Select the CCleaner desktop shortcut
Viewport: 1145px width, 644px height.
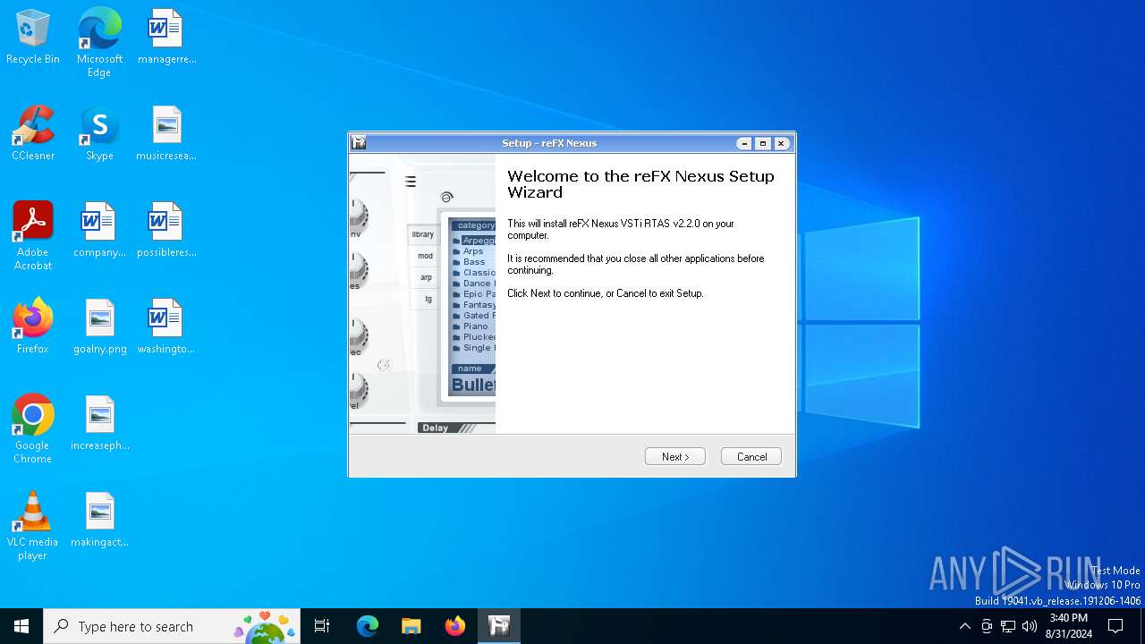33,134
